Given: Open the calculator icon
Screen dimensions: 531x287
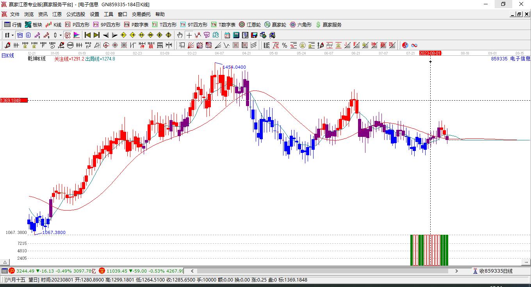Looking at the screenshot, I should (x=236, y=35).
